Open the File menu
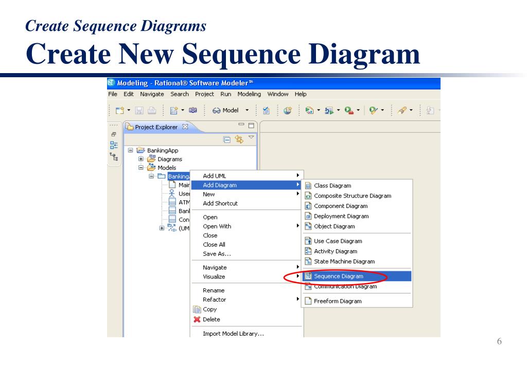Screen dimensions: 527x365 (x=113, y=94)
